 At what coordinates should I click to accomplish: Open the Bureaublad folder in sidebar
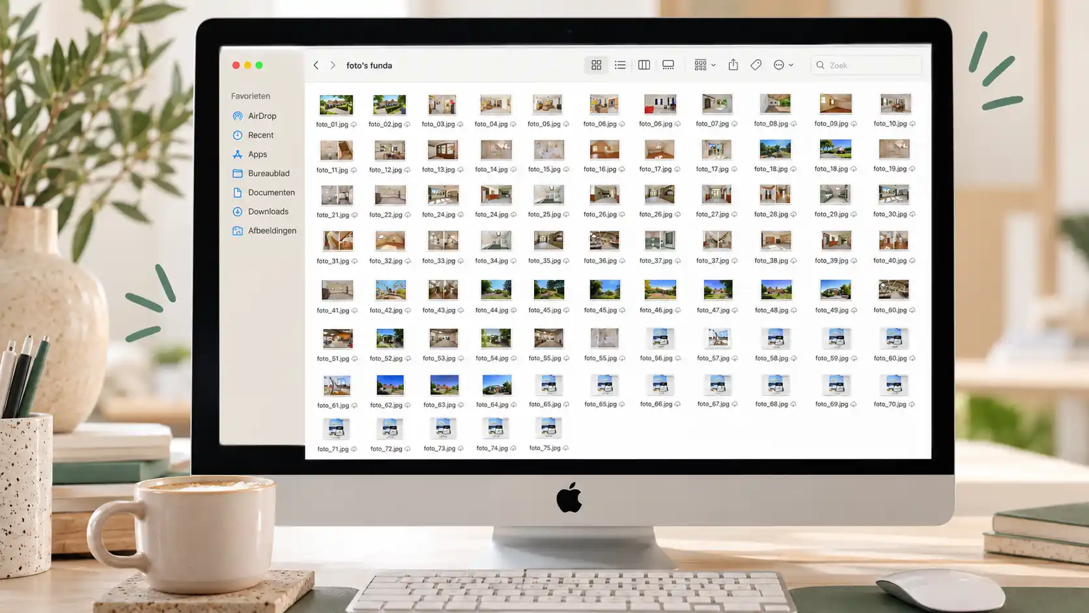pyautogui.click(x=261, y=173)
